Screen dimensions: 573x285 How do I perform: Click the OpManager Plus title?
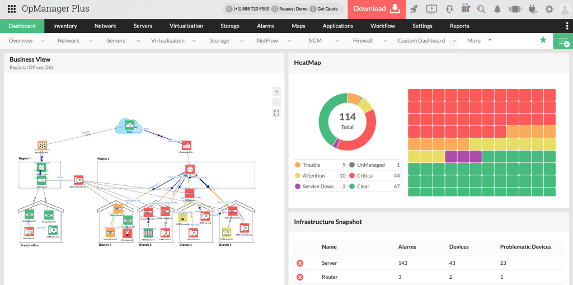(55, 9)
